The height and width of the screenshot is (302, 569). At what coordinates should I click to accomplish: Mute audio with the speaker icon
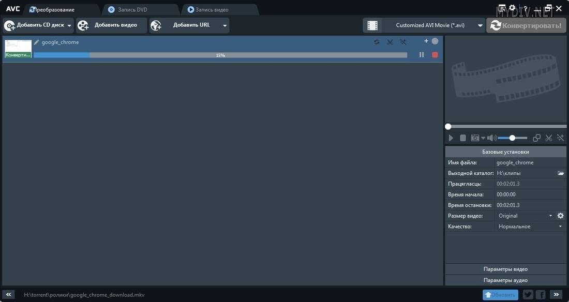pos(492,138)
